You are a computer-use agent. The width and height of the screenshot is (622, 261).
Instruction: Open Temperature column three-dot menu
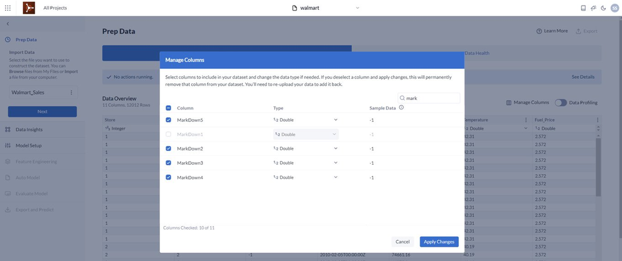coord(526,119)
